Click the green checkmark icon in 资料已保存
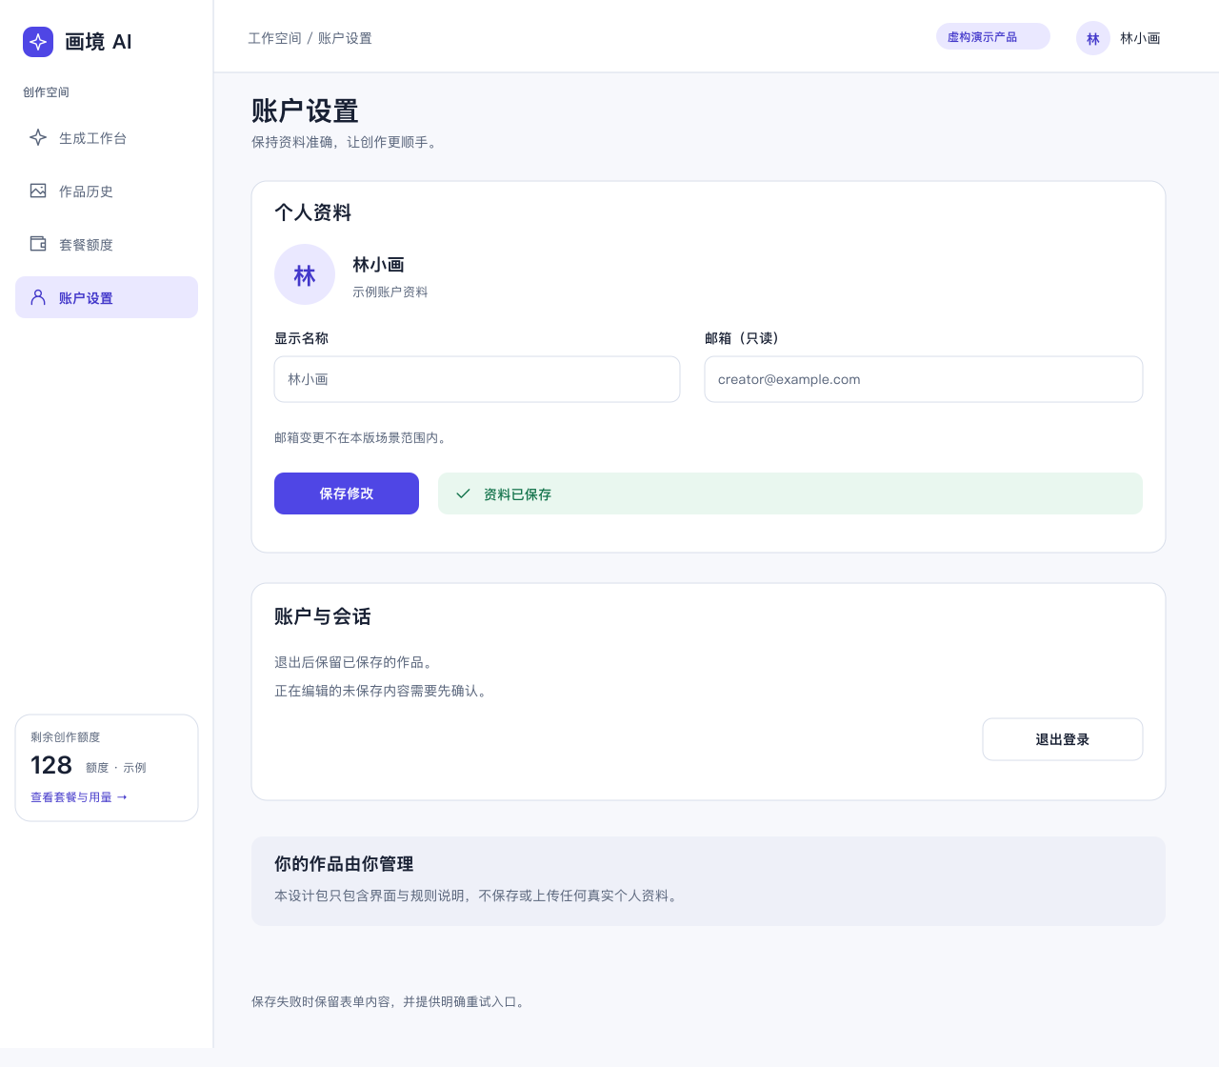This screenshot has height=1067, width=1219. pyautogui.click(x=463, y=493)
